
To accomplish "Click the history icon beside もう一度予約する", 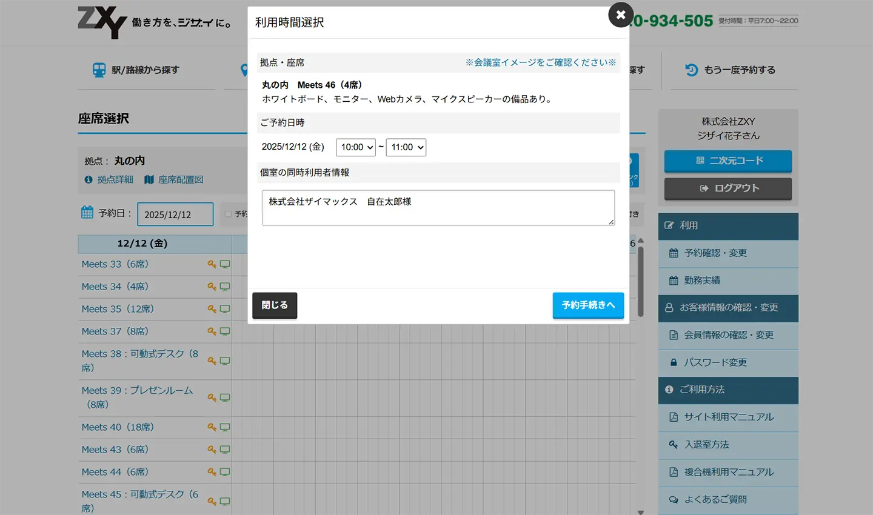I will pyautogui.click(x=691, y=69).
